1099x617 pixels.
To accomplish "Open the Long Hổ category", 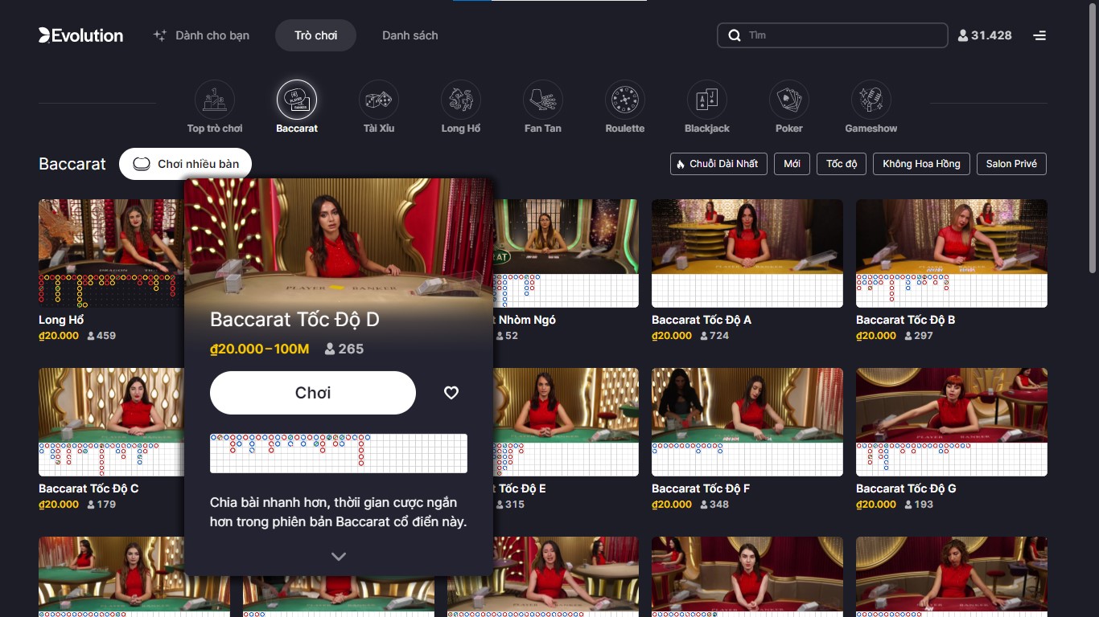I will point(460,99).
